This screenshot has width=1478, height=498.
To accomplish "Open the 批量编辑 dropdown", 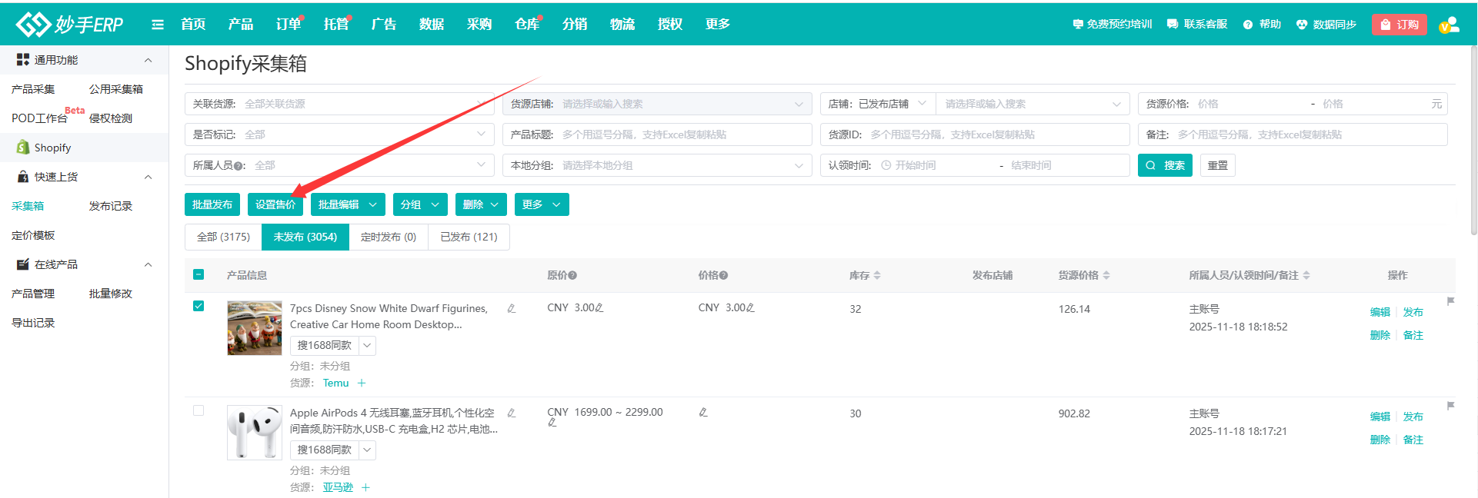I will [348, 204].
